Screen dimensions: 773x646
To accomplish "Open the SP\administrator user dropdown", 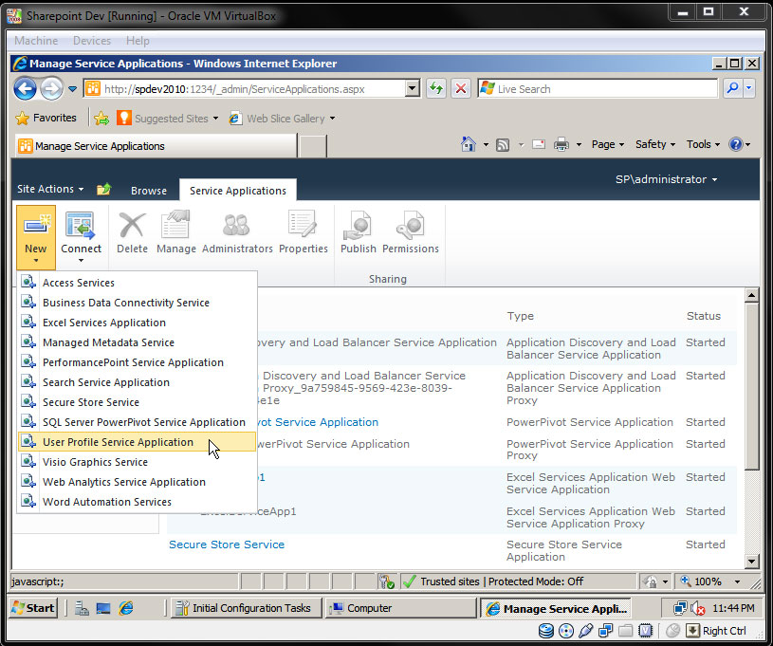I will pyautogui.click(x=666, y=179).
